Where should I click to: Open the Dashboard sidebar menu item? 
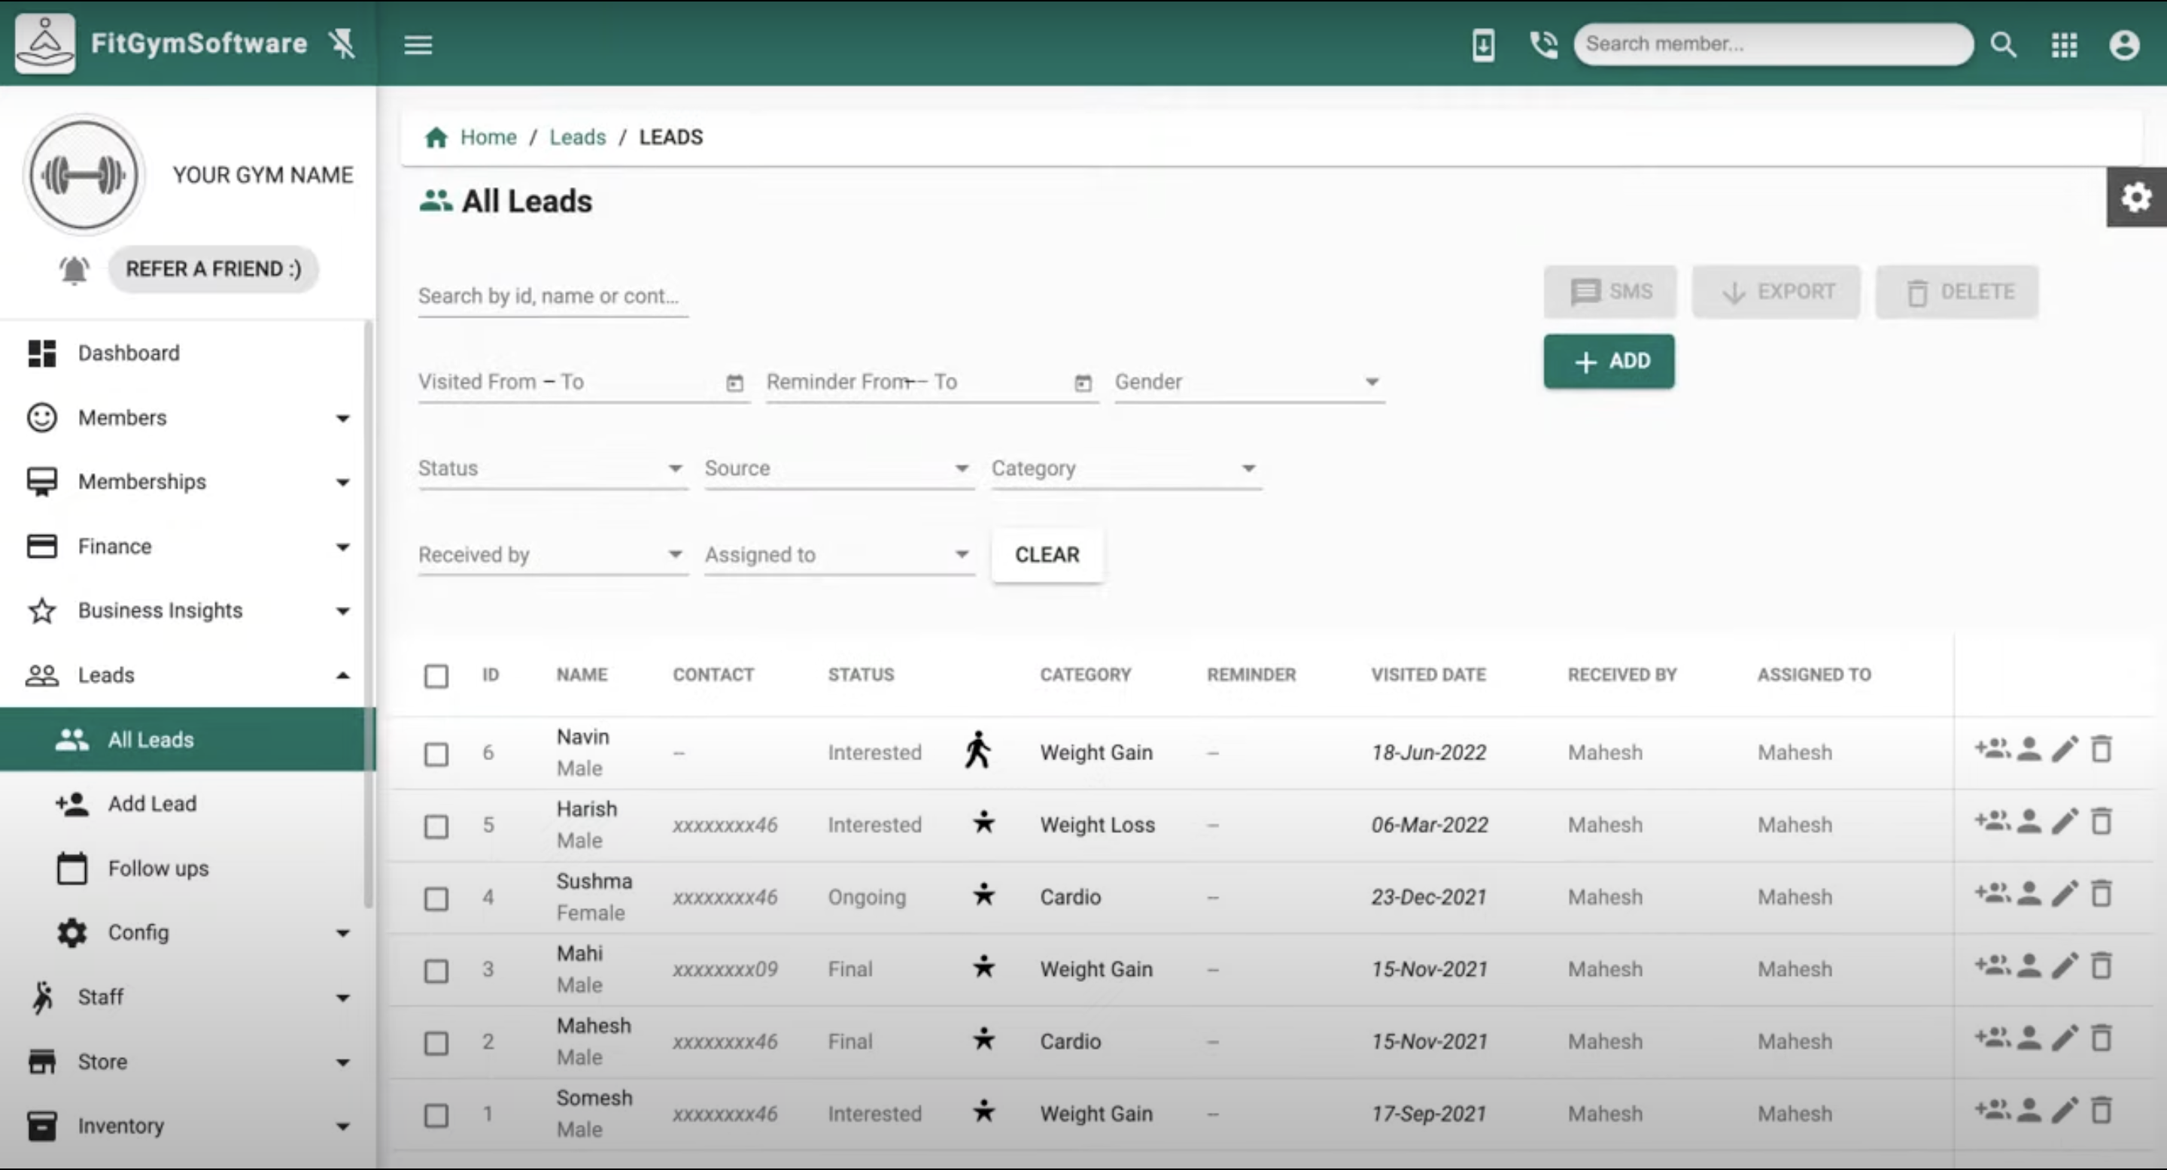coord(128,352)
